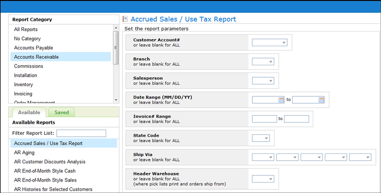Open the end date calendar picker icon

[x=321, y=100]
